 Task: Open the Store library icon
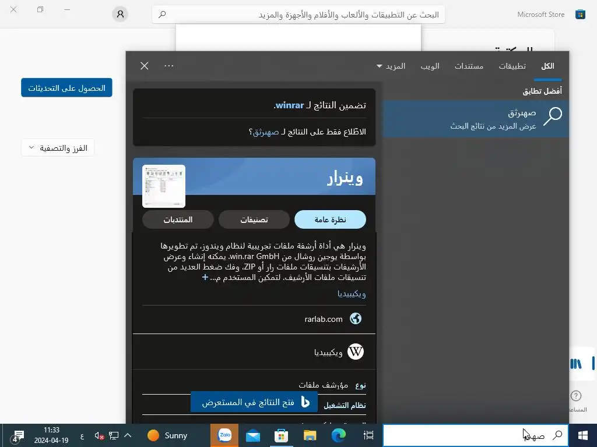click(576, 364)
